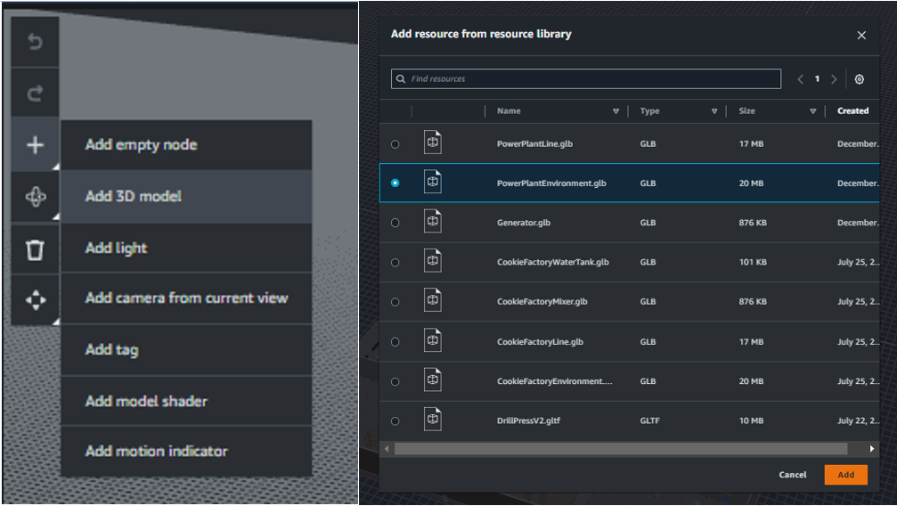This screenshot has height=506, width=897.
Task: Choose Add model shader menu entry
Action: coord(186,401)
